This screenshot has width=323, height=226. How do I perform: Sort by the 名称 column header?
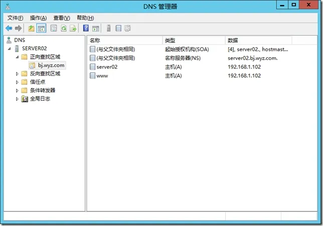[x=125, y=40]
